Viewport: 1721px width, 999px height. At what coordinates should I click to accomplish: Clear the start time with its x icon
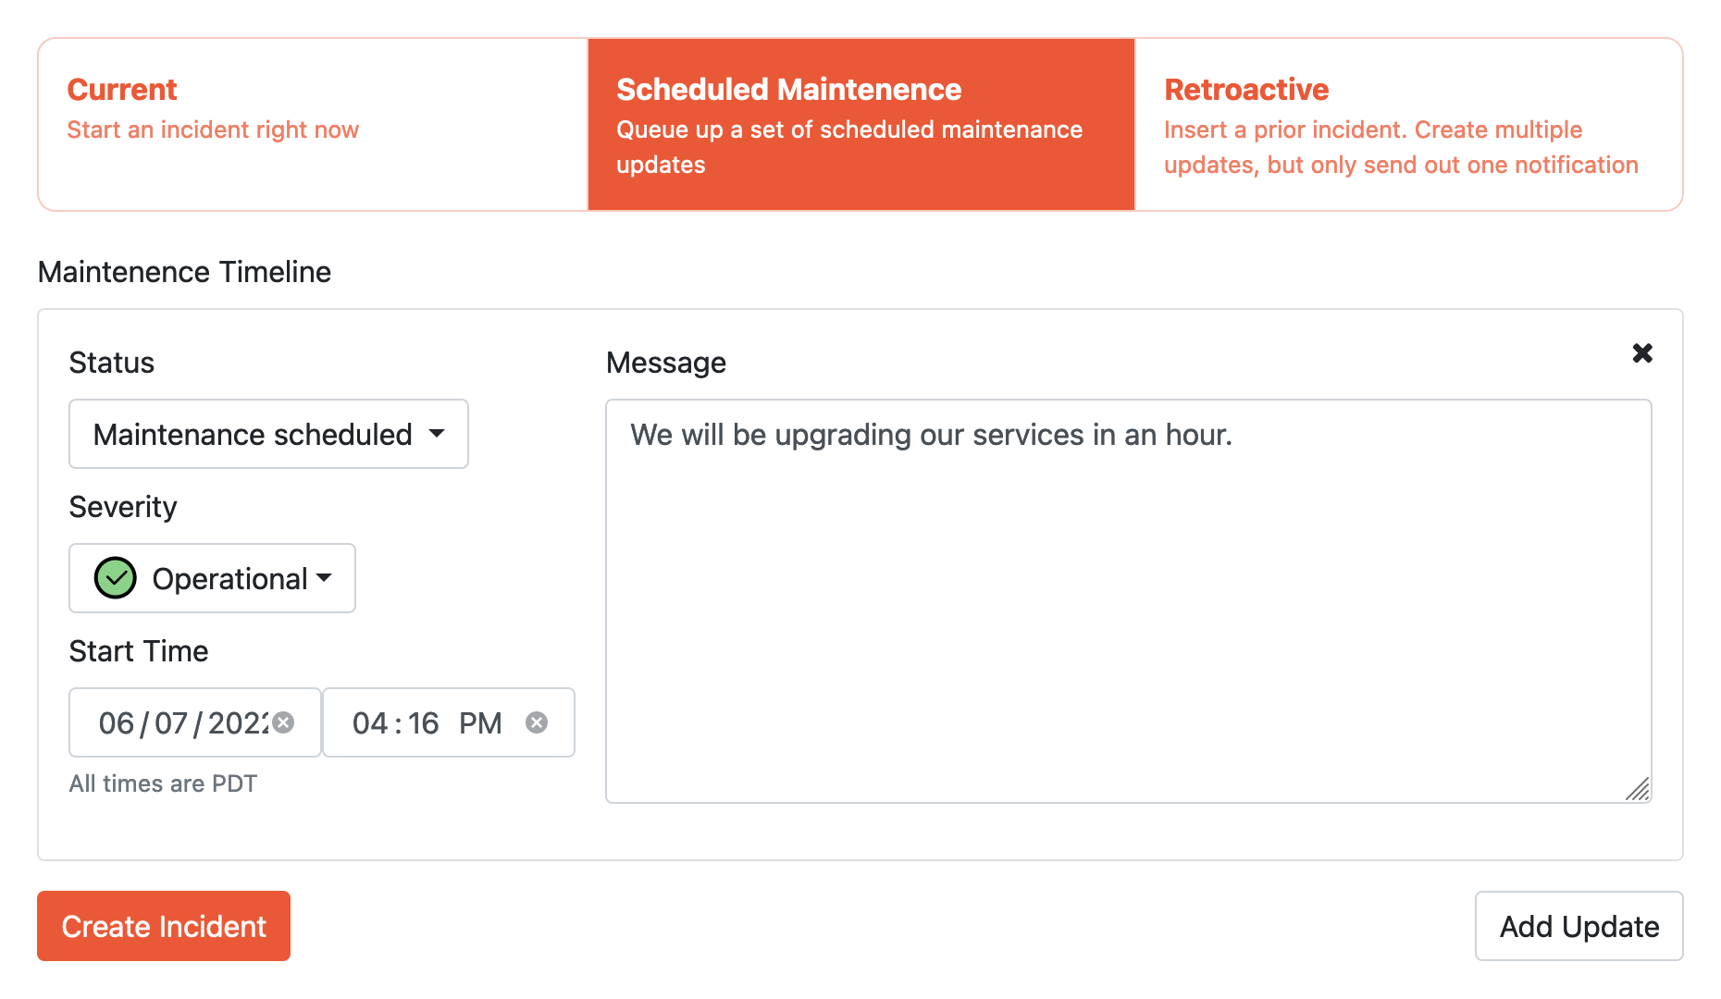(537, 722)
